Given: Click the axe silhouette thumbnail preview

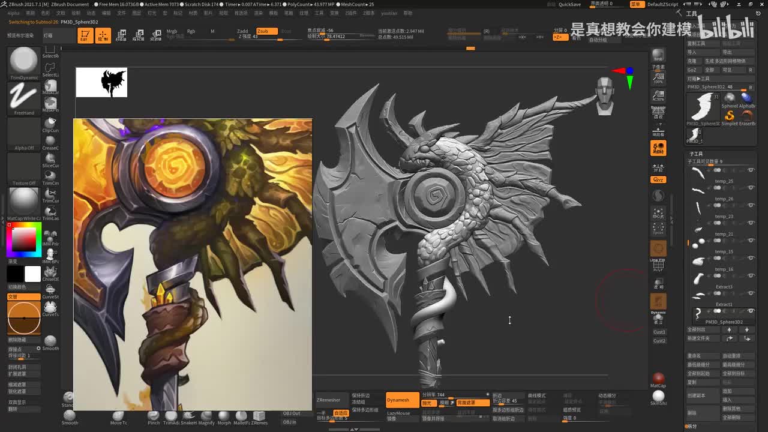Looking at the screenshot, I should click(x=101, y=82).
